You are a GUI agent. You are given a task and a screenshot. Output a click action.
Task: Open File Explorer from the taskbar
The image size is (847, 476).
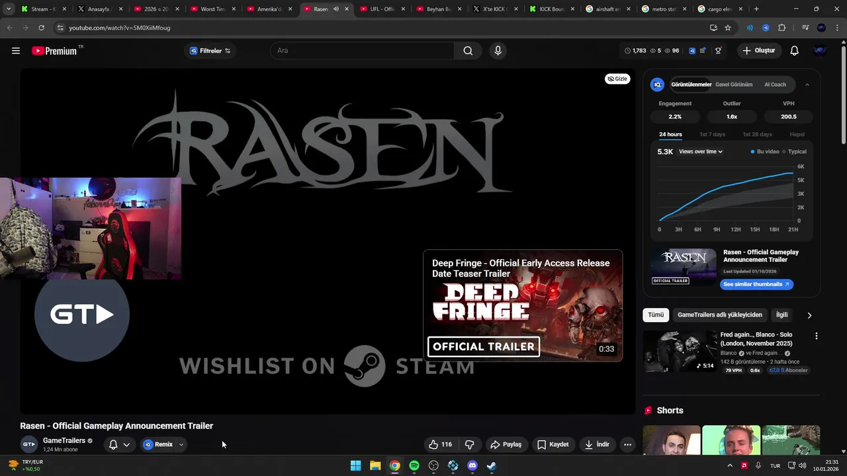[x=375, y=465]
